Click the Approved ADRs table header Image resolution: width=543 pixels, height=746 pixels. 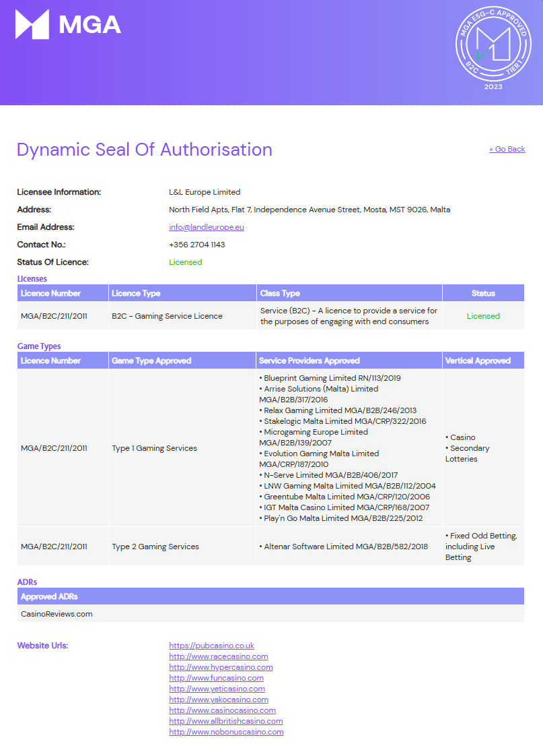tap(270, 596)
